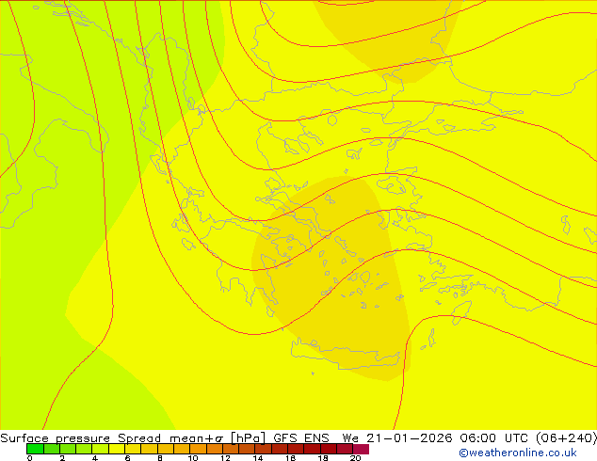Screen dimensions: 597x461
Task: Click the legend scale label '18'
Action: [x=323, y=458]
